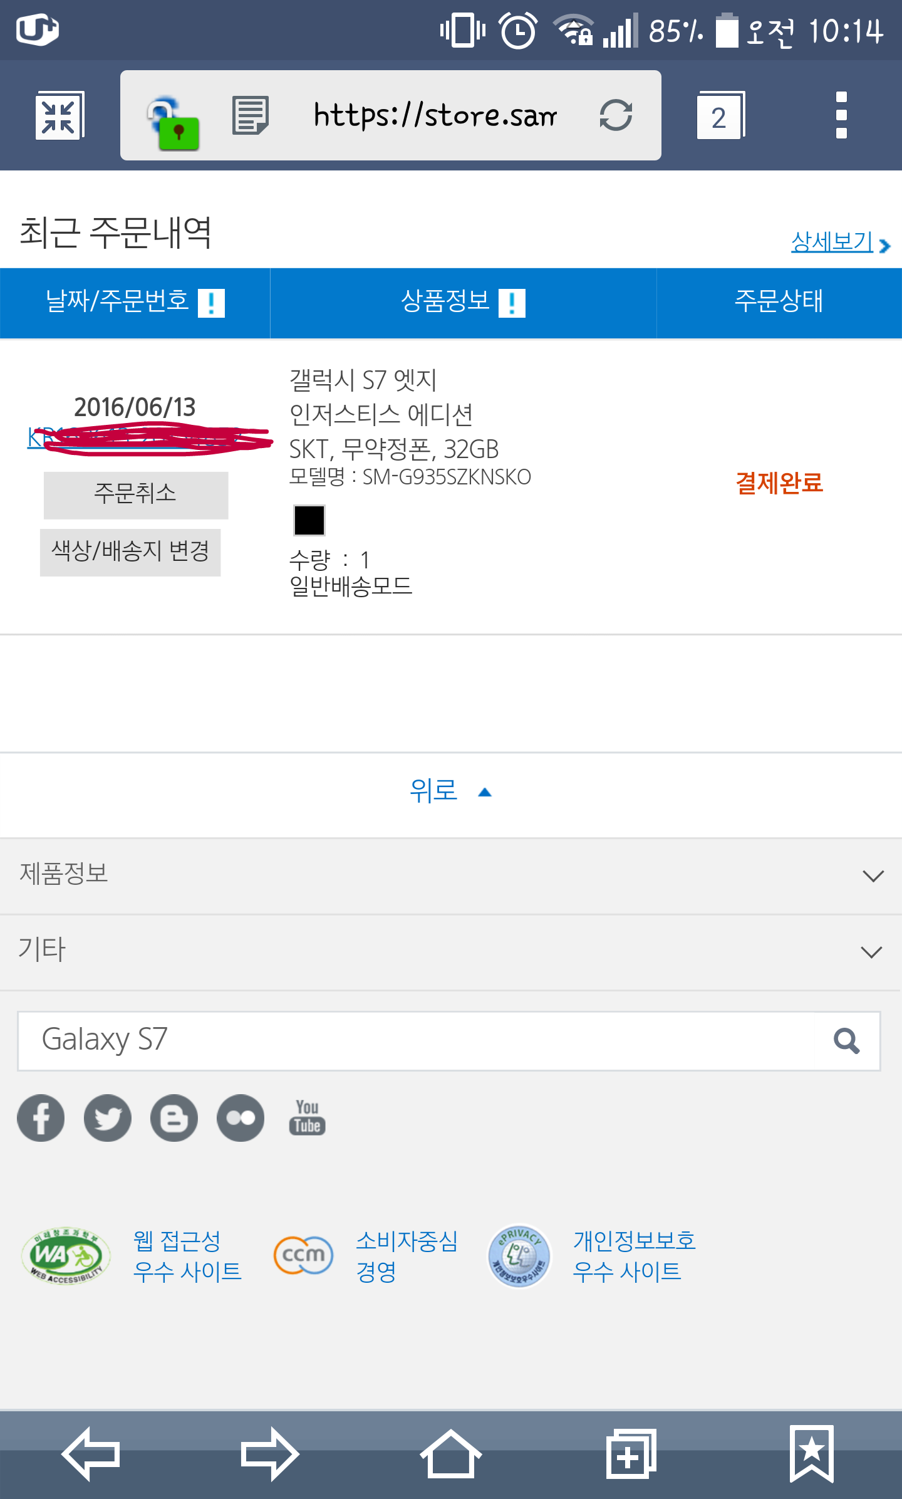Reload the page with refresh icon
The image size is (902, 1499).
pyautogui.click(x=616, y=115)
